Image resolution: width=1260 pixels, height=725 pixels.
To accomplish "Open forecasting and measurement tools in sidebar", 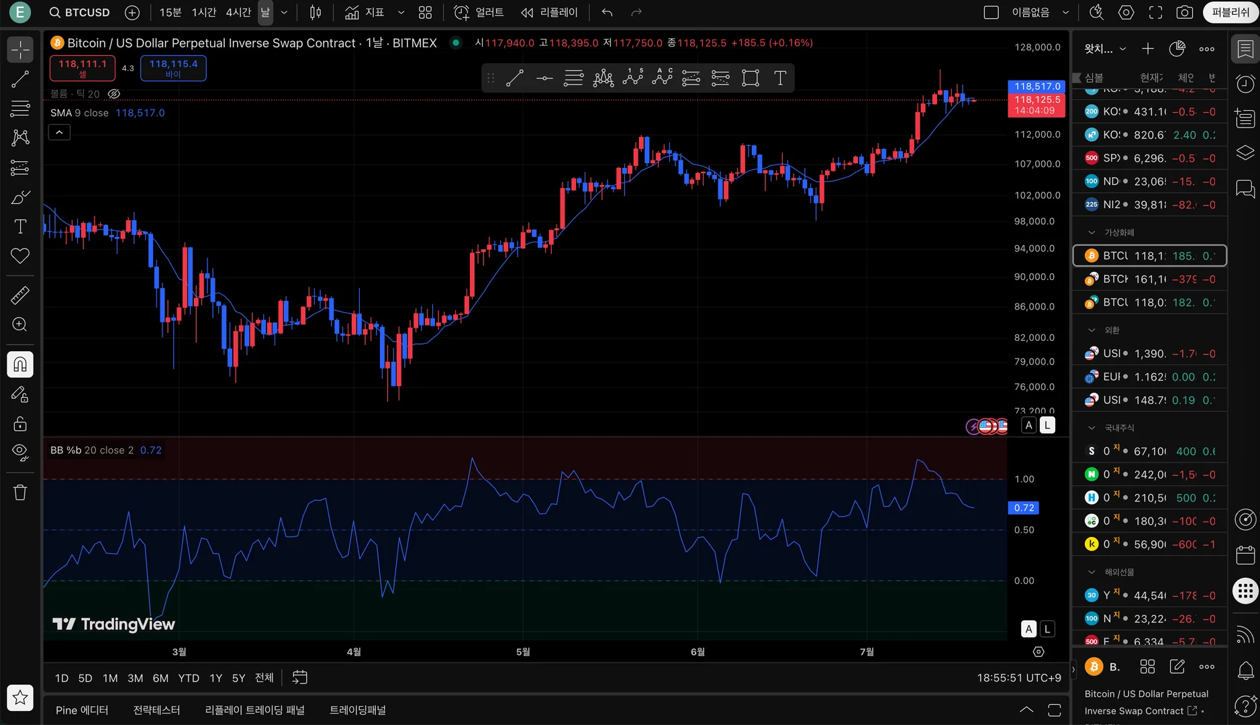I will pyautogui.click(x=20, y=167).
